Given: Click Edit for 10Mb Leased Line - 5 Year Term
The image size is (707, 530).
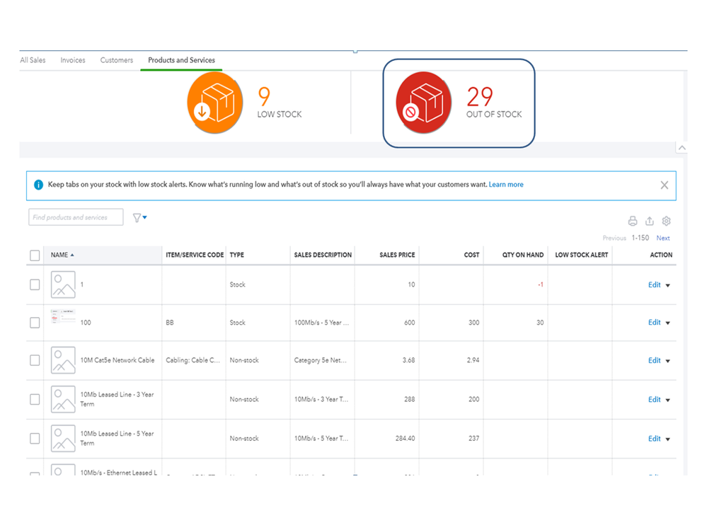Looking at the screenshot, I should tap(654, 439).
